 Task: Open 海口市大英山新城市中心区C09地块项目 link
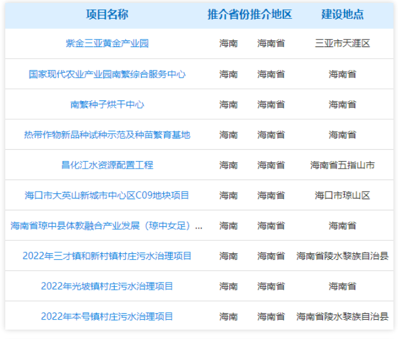tap(107, 196)
